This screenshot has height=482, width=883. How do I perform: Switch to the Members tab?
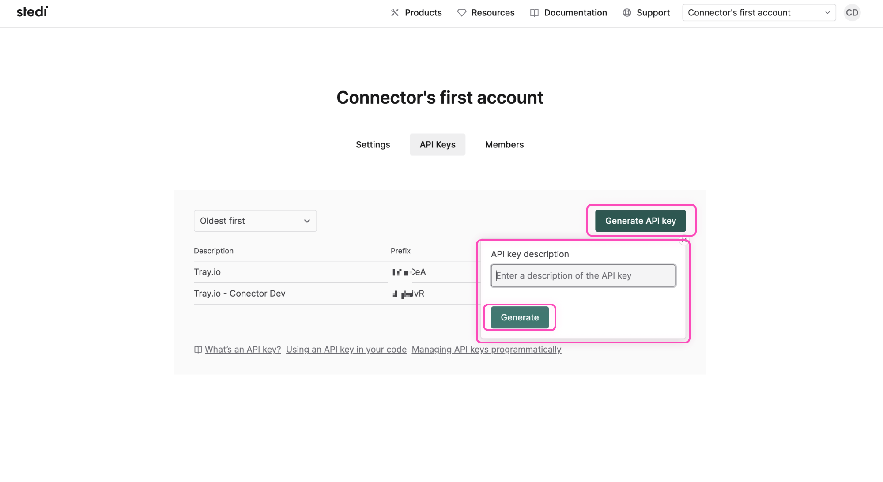(x=504, y=145)
